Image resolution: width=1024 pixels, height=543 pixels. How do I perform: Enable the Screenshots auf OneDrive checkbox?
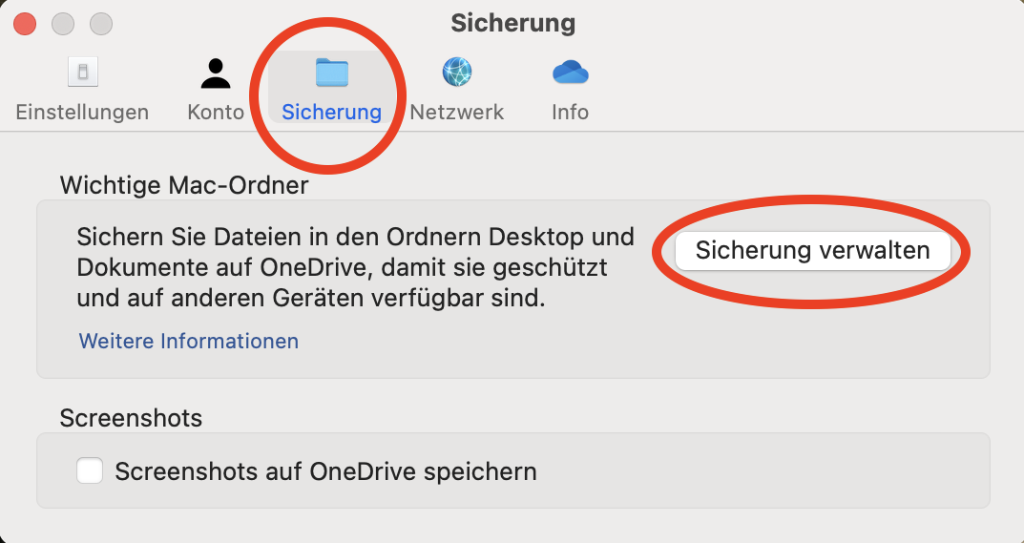coord(90,470)
